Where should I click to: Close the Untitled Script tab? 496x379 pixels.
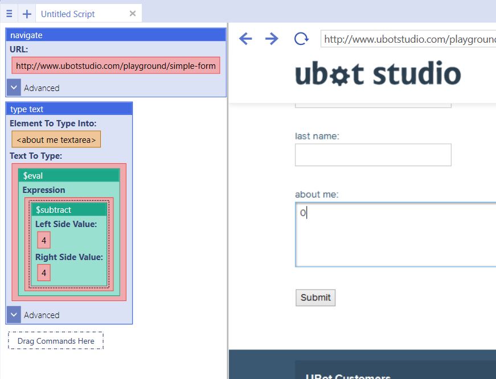[x=133, y=14]
